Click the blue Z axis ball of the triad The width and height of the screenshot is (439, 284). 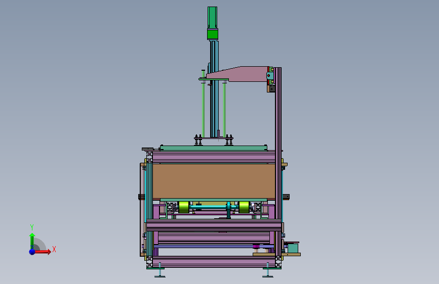(x=32, y=252)
